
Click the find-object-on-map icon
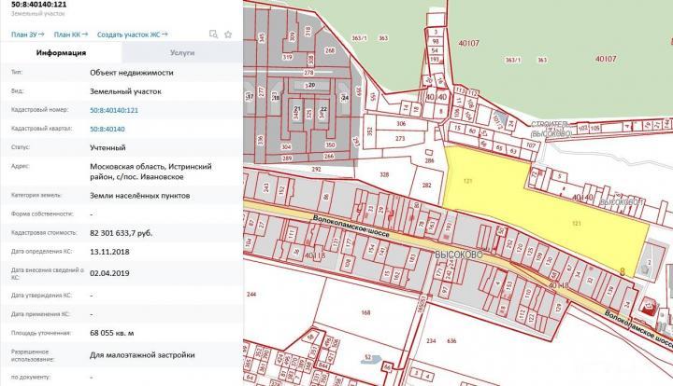(x=214, y=34)
